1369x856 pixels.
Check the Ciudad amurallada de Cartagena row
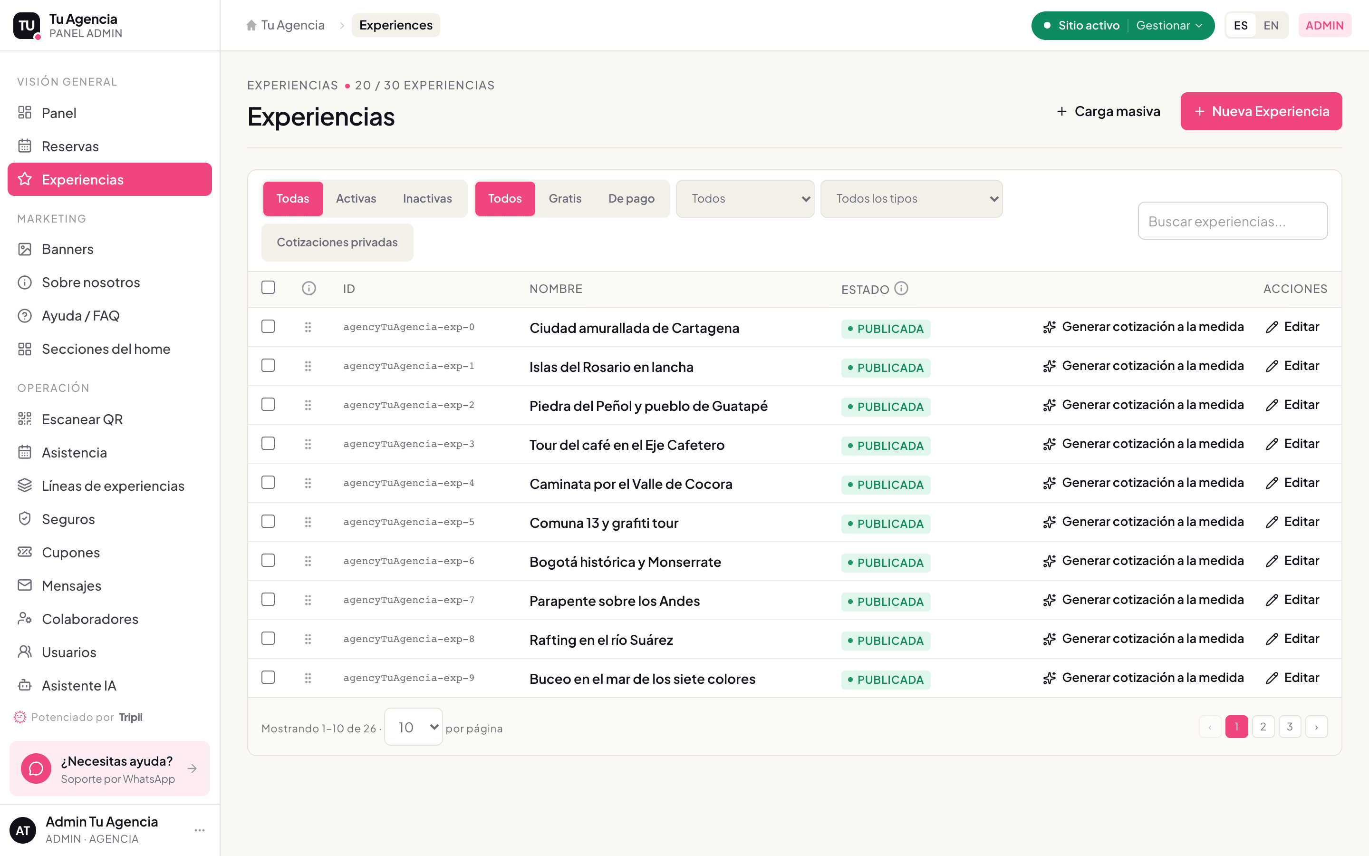(x=268, y=327)
